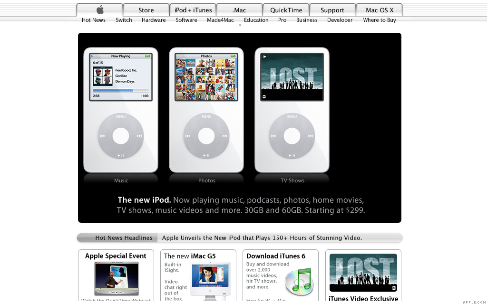Click the LOST iTunes Video Exclusive thumbnail
The height and width of the screenshot is (304, 487).
[363, 272]
